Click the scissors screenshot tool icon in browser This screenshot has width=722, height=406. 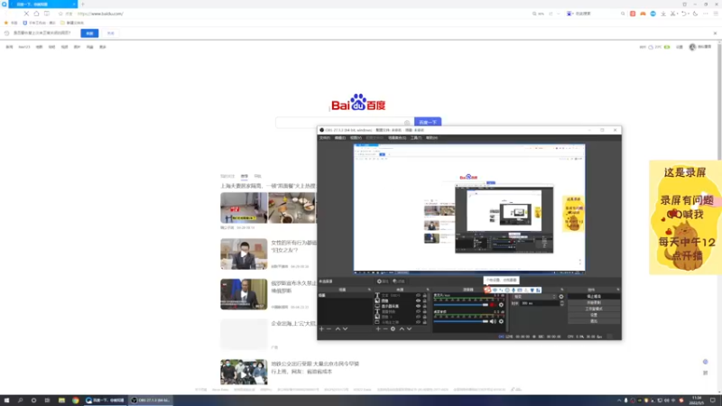click(x=673, y=14)
